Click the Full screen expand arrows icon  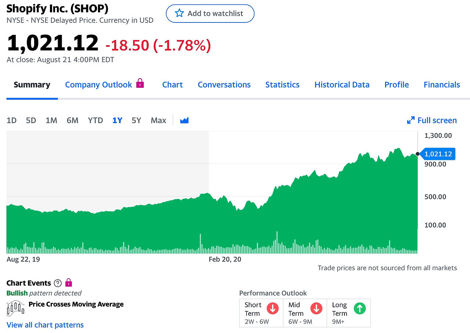coord(411,120)
